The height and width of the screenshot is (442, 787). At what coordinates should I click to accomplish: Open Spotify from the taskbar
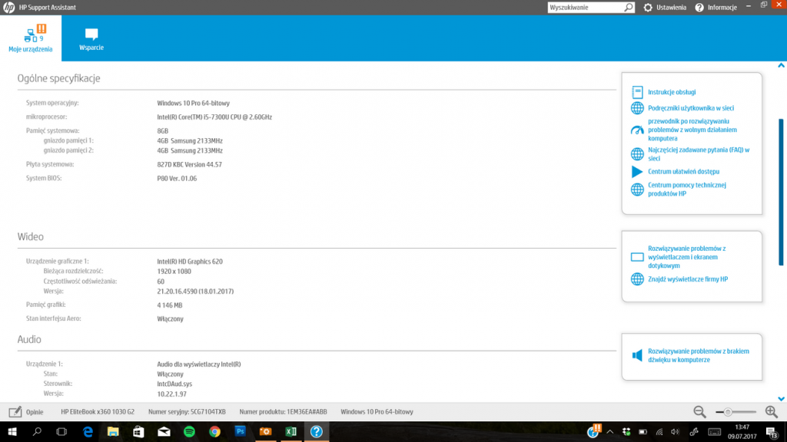coord(189,432)
